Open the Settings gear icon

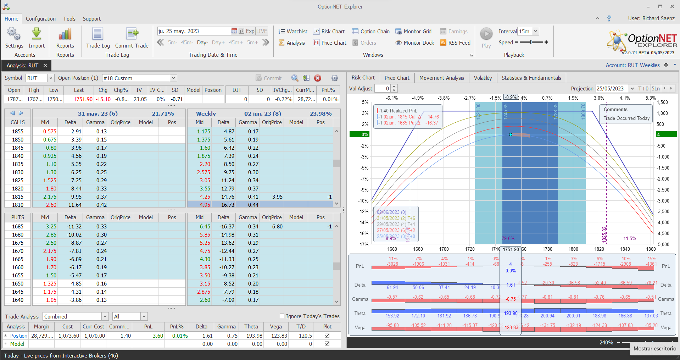tap(14, 34)
